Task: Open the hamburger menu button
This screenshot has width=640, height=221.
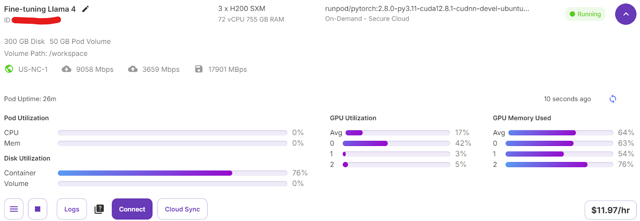Action: click(14, 209)
